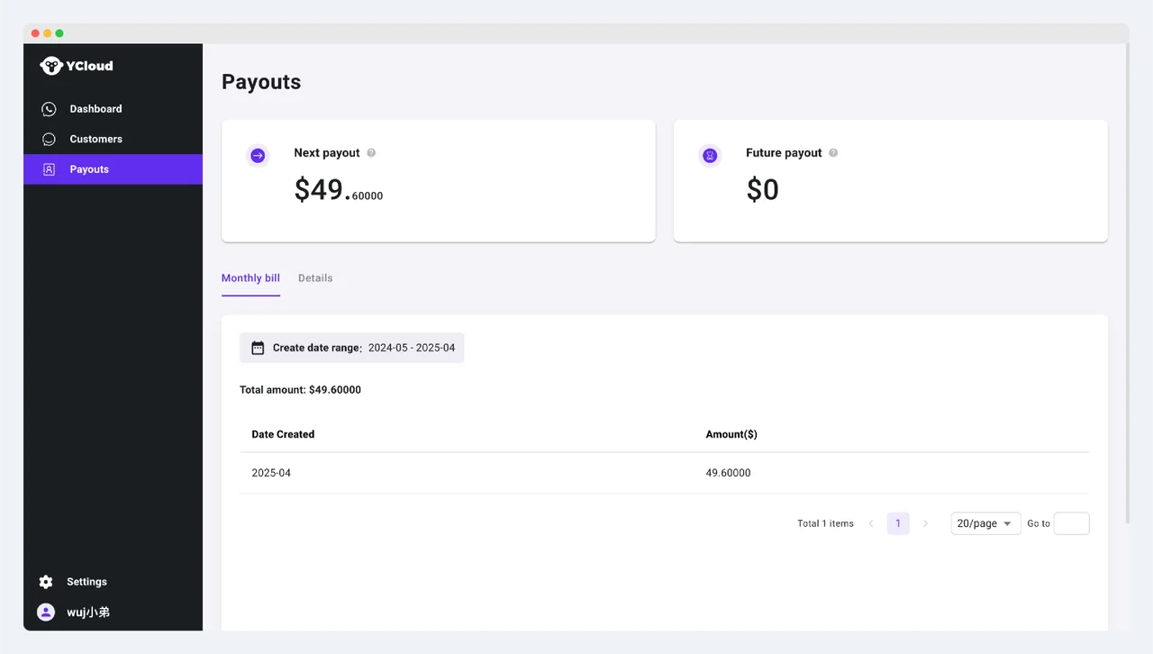
Task: Click the calendar icon in date range
Action: coord(258,348)
